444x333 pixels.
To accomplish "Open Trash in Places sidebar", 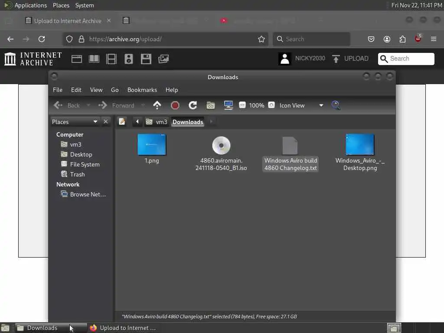I will click(x=73, y=174).
